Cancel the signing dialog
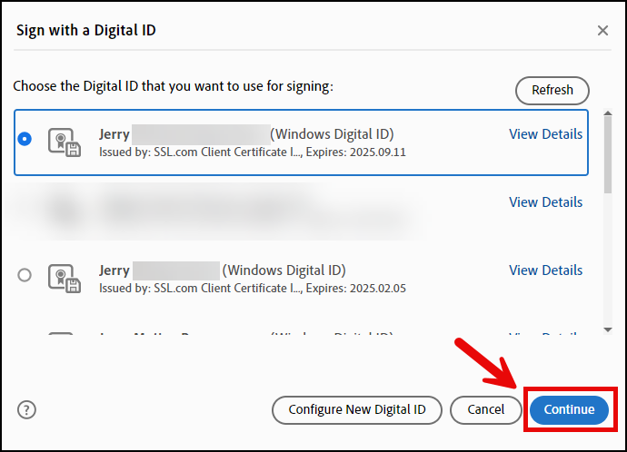This screenshot has width=627, height=452. (486, 409)
